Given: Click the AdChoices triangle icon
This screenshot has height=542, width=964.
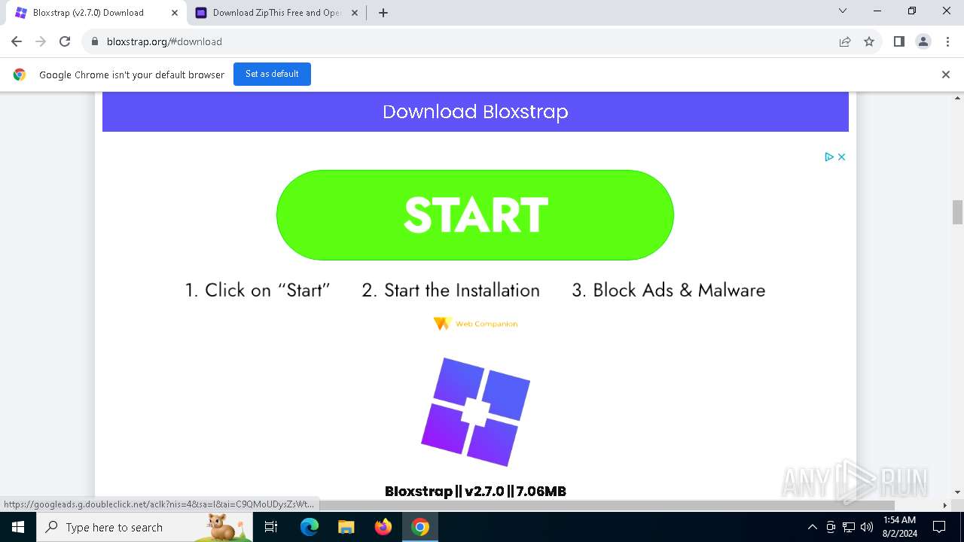Looking at the screenshot, I should [829, 157].
